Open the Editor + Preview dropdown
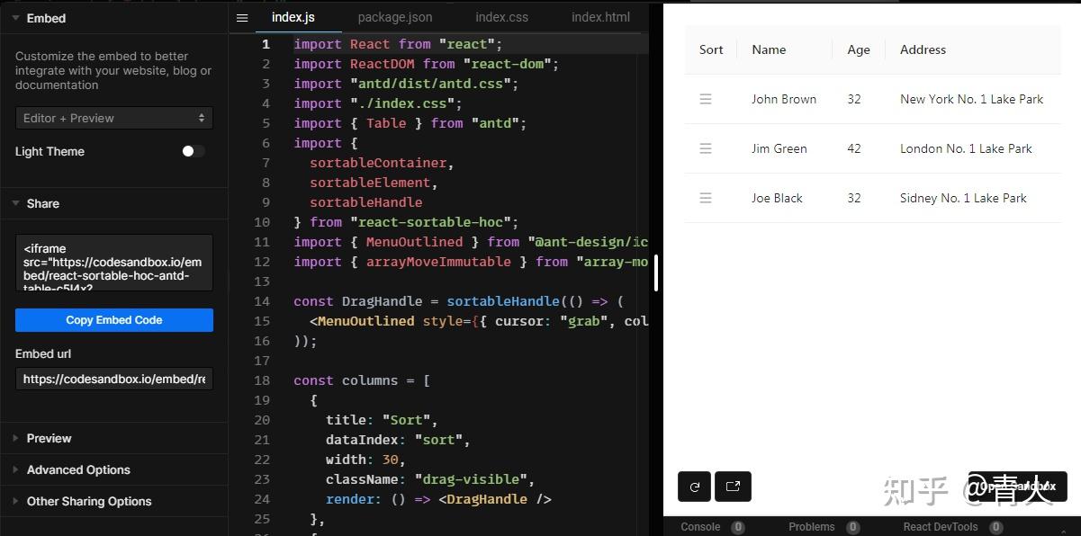Image resolution: width=1081 pixels, height=536 pixels. click(114, 118)
